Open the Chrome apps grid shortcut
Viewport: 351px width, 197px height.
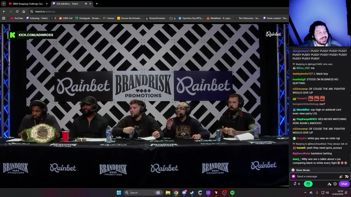(4, 18)
